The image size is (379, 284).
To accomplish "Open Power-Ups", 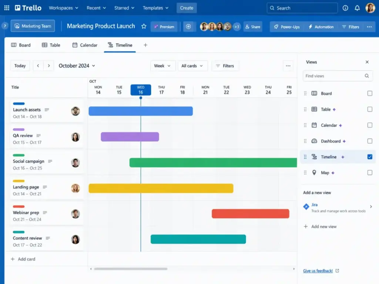I will pyautogui.click(x=287, y=27).
